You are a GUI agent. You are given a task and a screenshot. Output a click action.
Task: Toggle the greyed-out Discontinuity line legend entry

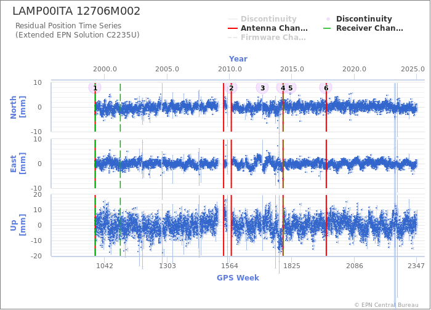point(262,19)
